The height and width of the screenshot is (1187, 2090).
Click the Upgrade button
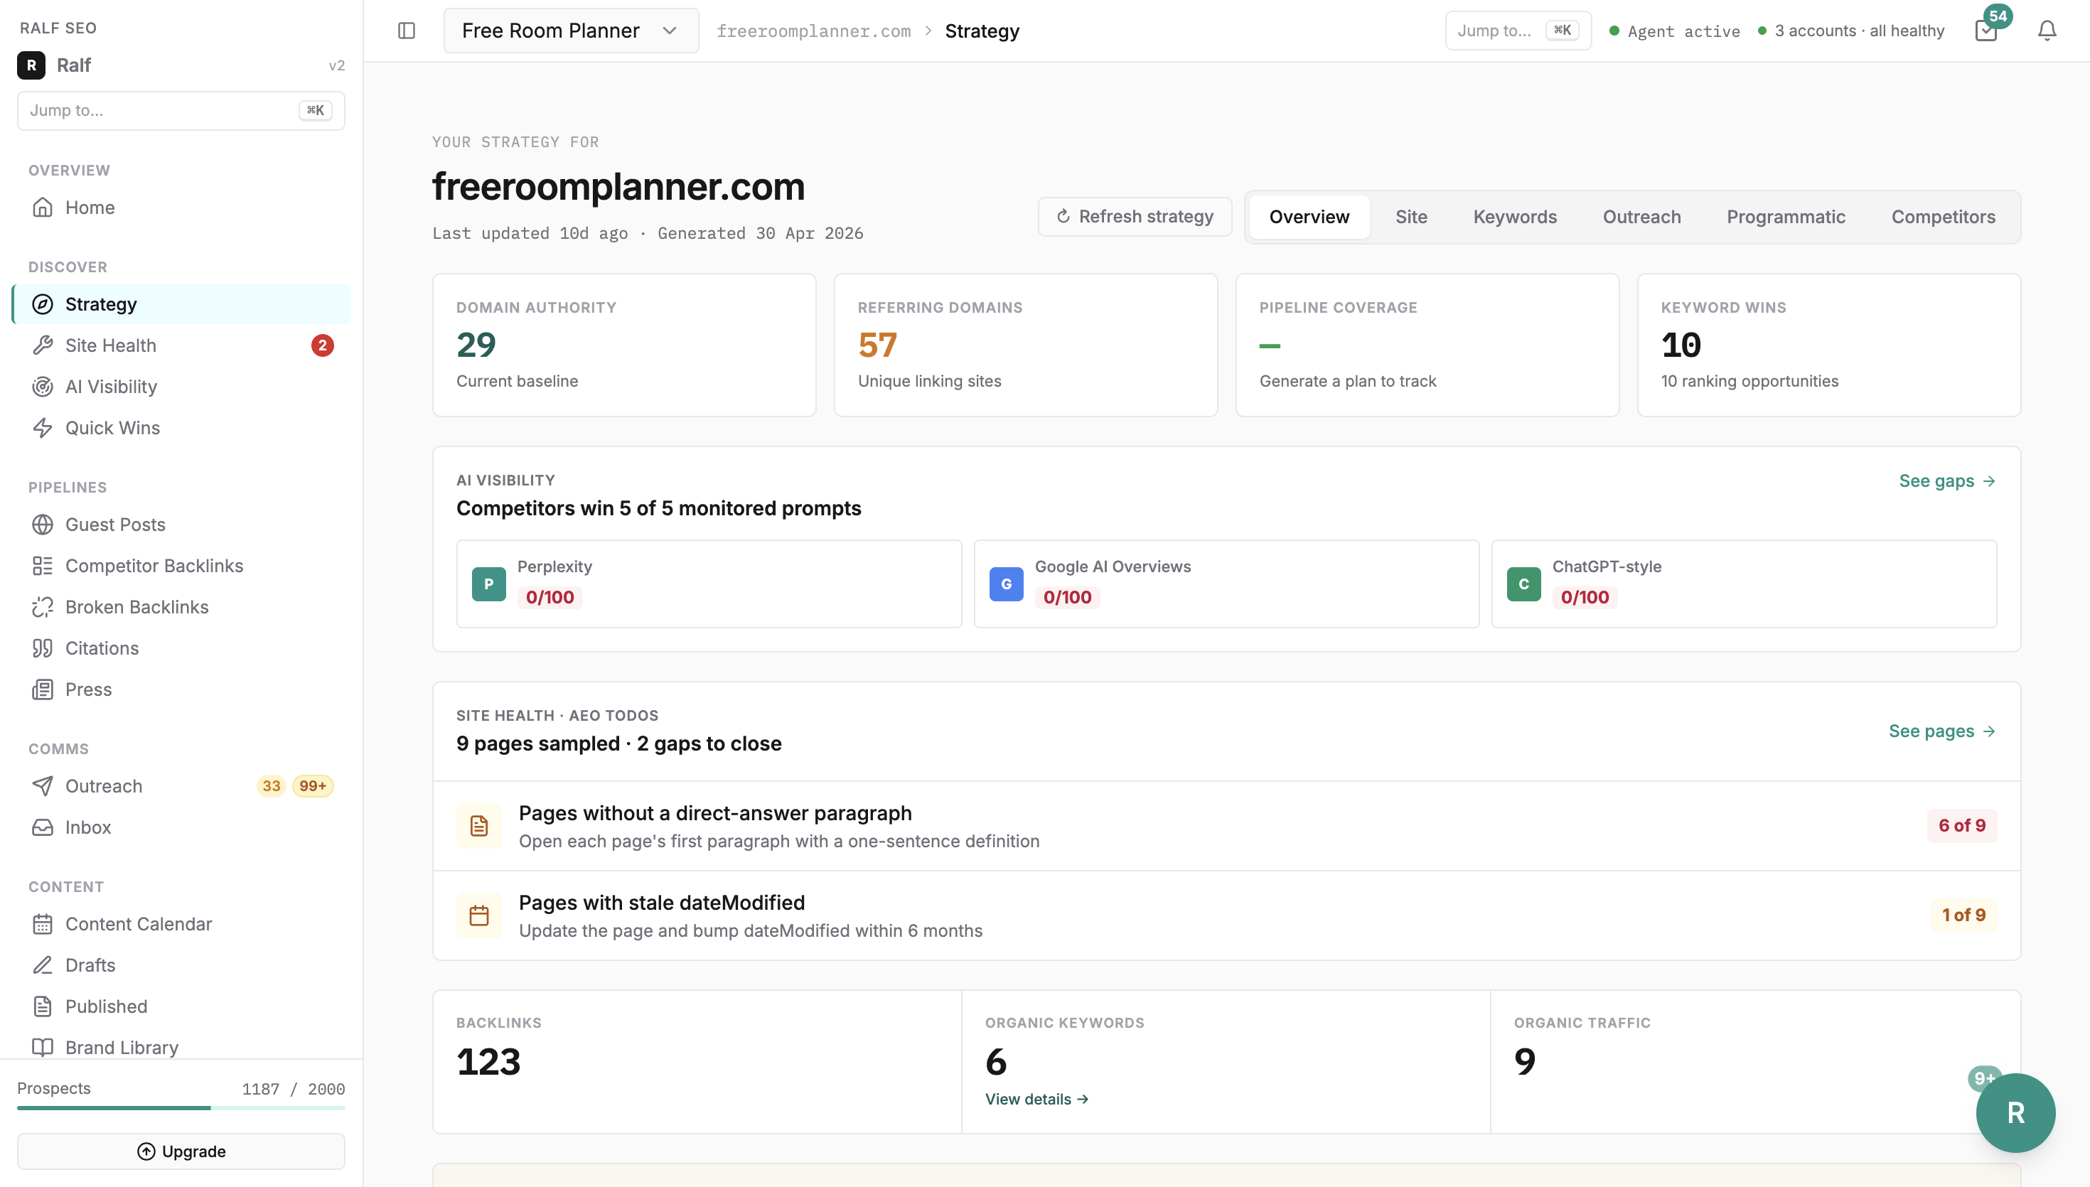click(x=181, y=1151)
